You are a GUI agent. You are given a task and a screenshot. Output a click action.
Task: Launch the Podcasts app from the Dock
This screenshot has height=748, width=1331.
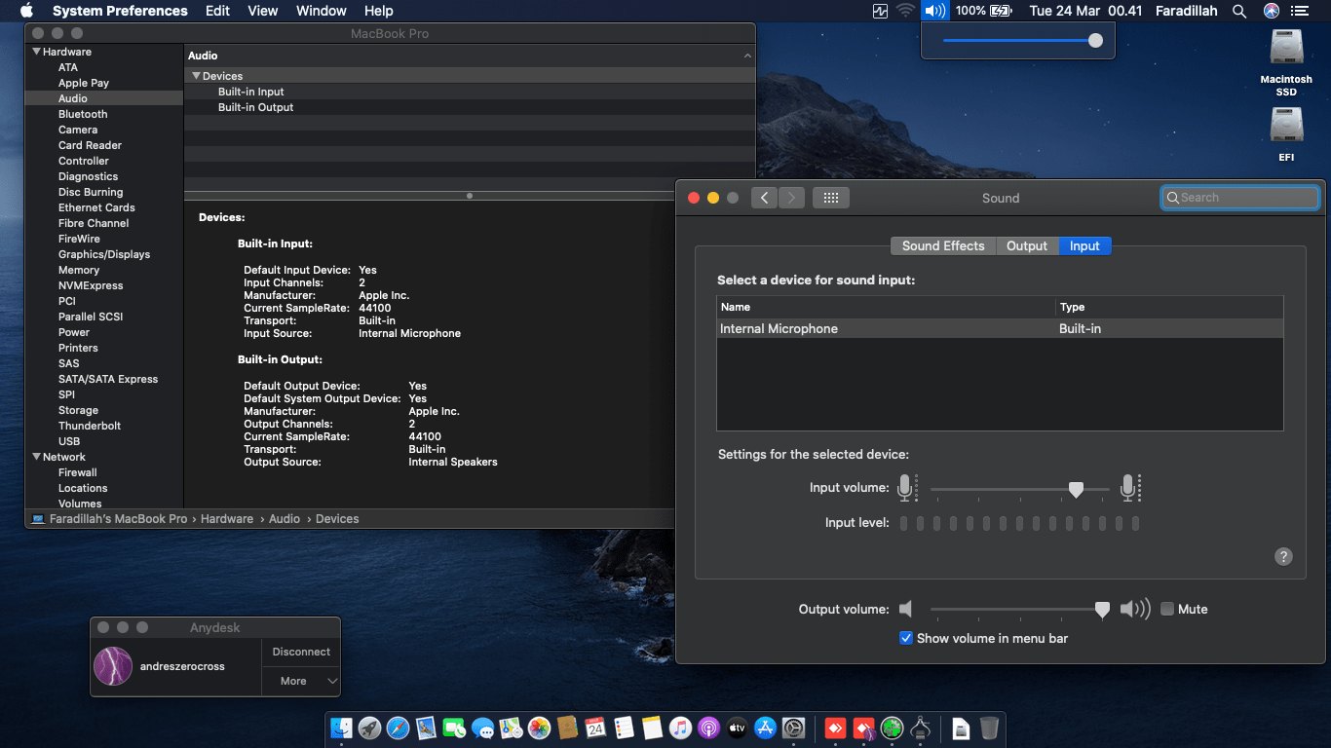(708, 728)
